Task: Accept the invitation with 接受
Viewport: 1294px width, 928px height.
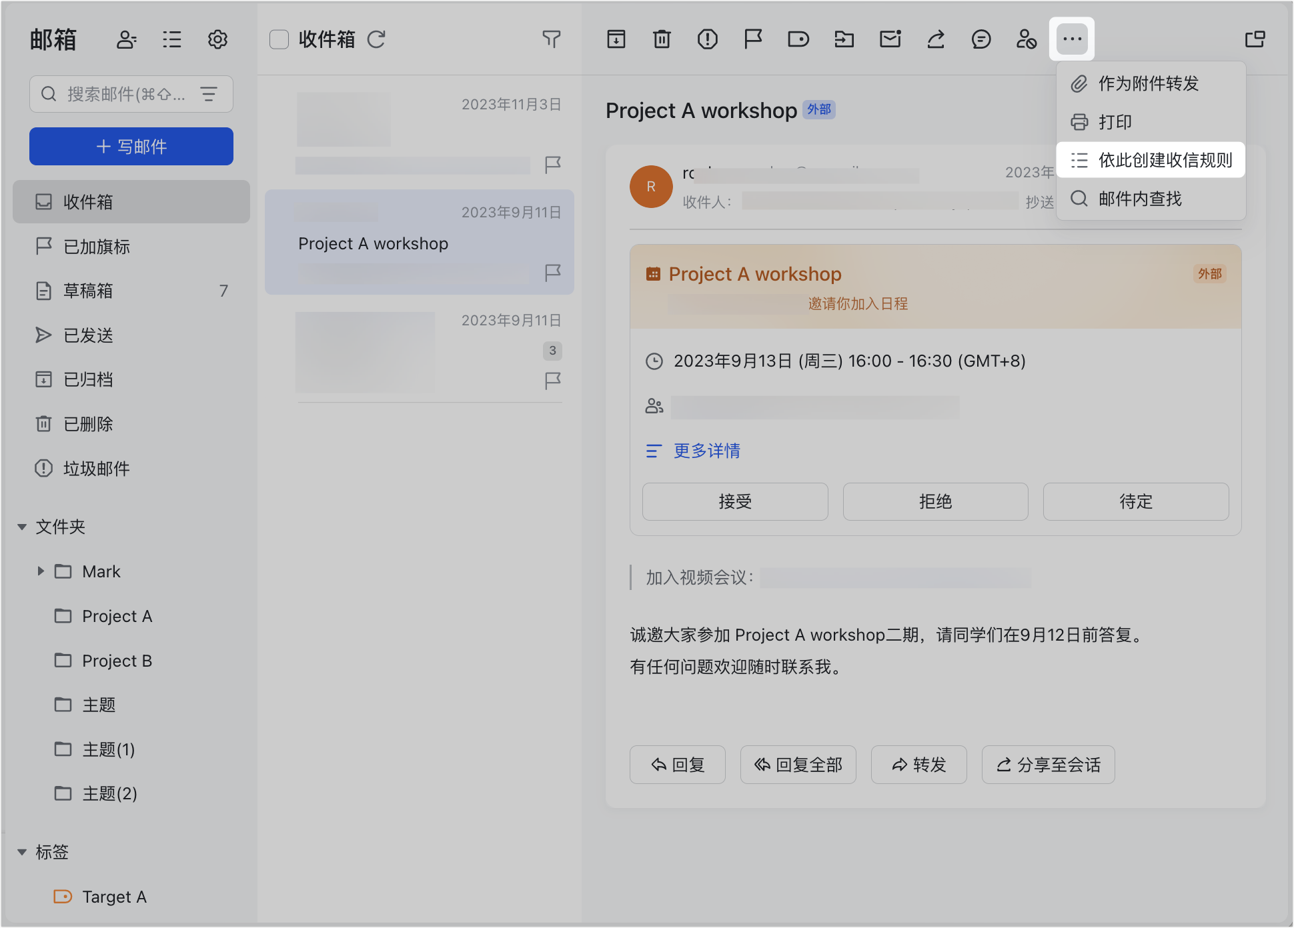Action: (x=735, y=501)
